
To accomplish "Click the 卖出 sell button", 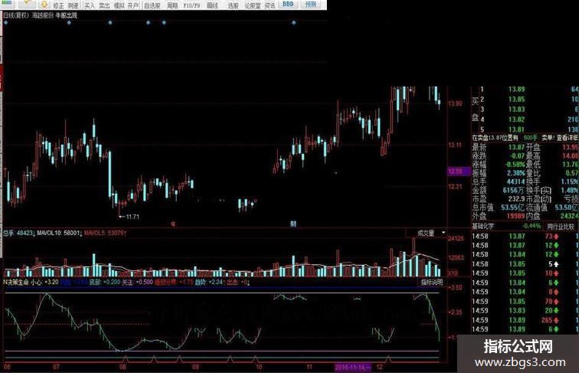I will pyautogui.click(x=104, y=6).
